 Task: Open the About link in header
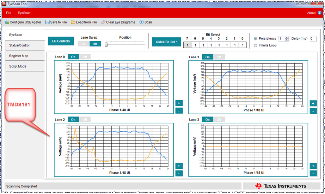311,13
